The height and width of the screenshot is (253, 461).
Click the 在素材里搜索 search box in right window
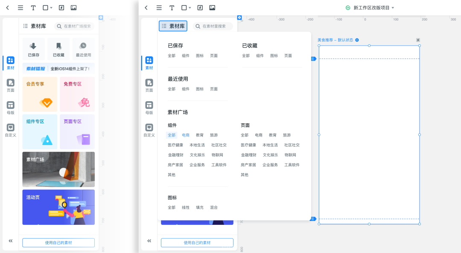(213, 26)
